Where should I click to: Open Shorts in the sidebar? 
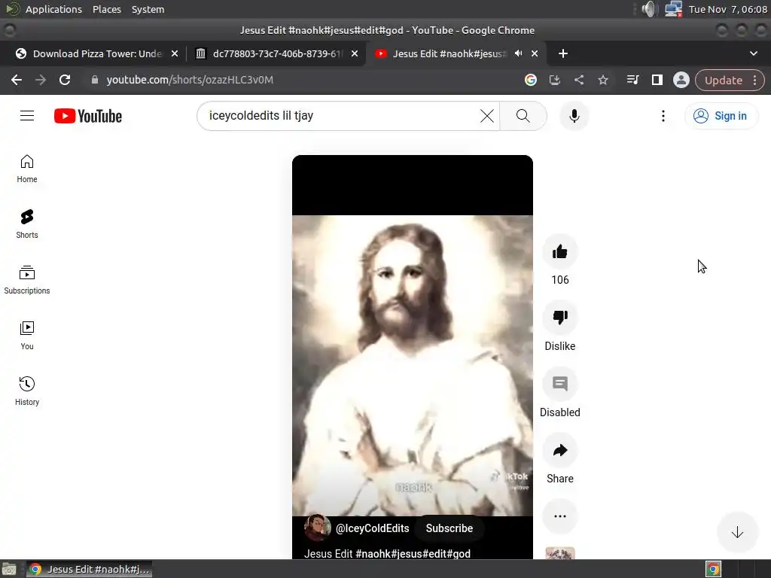[x=27, y=224]
